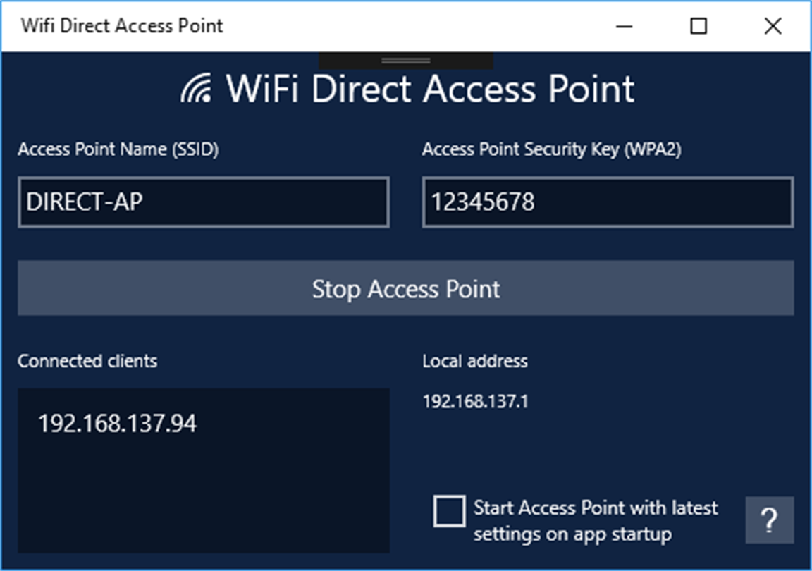Open help with the question mark button

[x=769, y=520]
